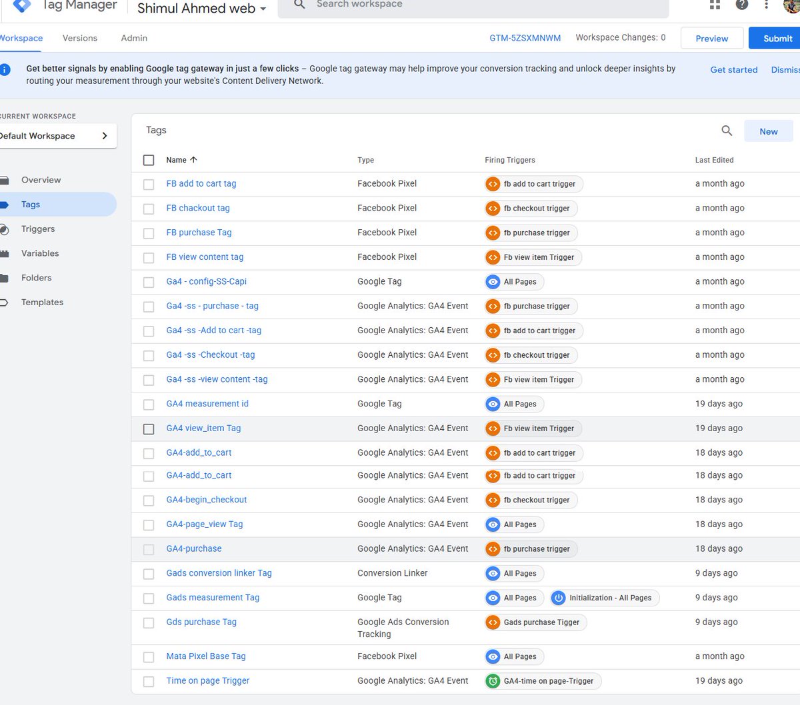Screen dimensions: 800x705
Task: Open Overview in the sidebar
Action: coord(41,180)
